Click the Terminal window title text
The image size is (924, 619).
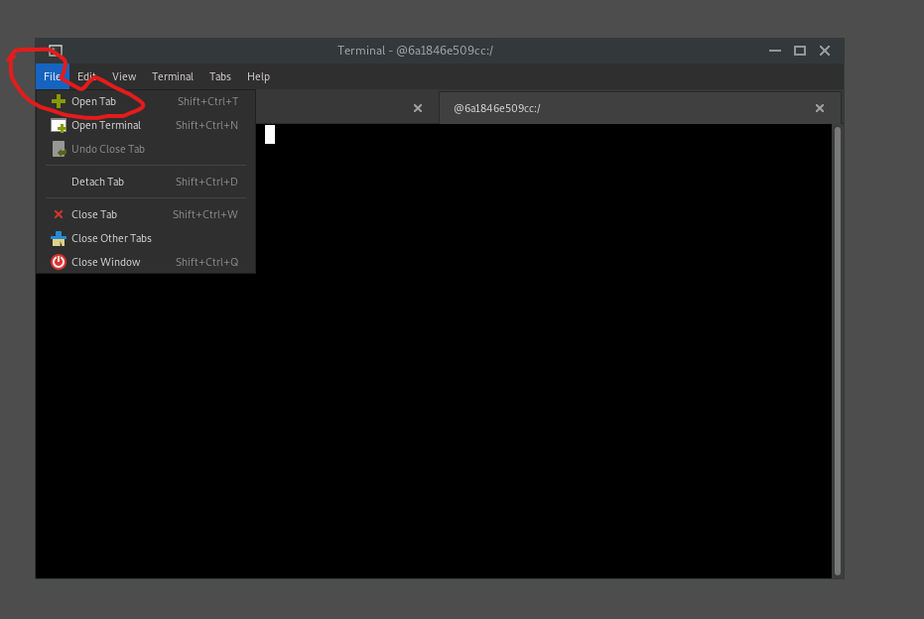pyautogui.click(x=416, y=51)
